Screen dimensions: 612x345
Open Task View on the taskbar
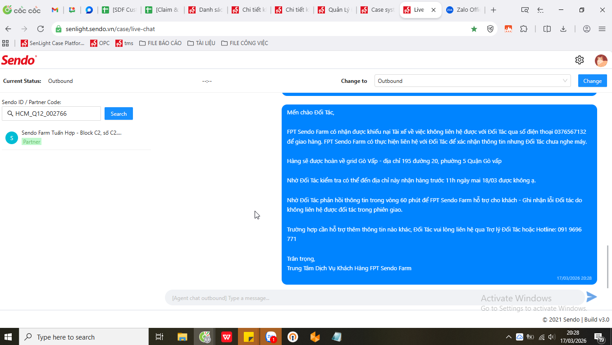[x=159, y=336]
